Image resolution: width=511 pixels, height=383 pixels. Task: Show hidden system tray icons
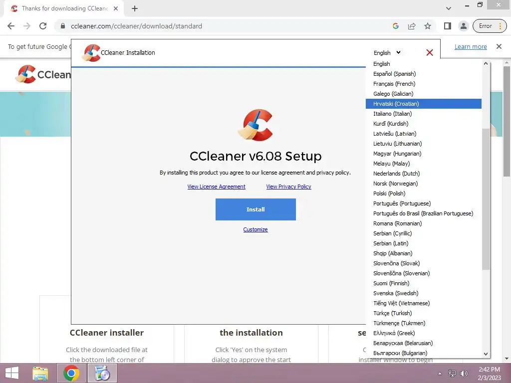[x=440, y=374]
